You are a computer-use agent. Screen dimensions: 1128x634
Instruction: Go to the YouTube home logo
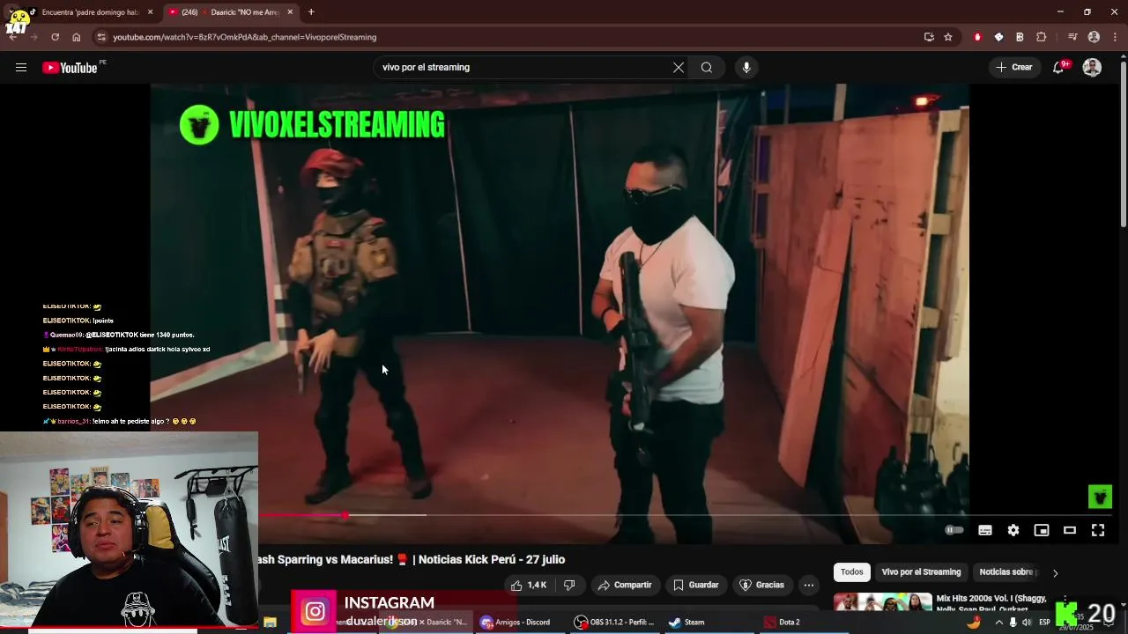[x=70, y=68]
